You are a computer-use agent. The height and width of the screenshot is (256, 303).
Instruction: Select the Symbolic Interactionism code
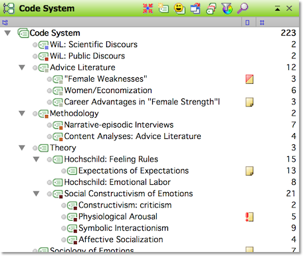pyautogui.click(x=124, y=228)
